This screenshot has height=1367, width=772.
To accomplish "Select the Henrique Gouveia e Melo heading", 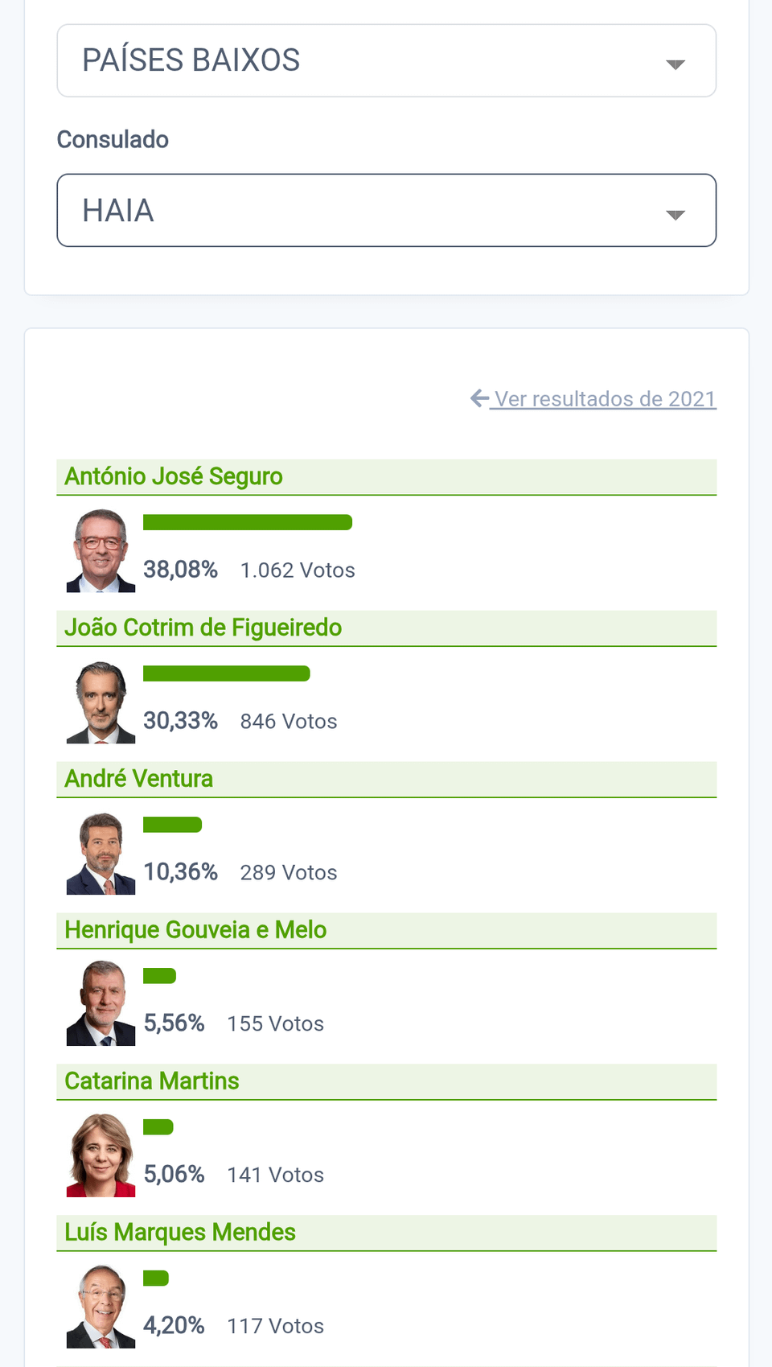I will click(x=195, y=930).
